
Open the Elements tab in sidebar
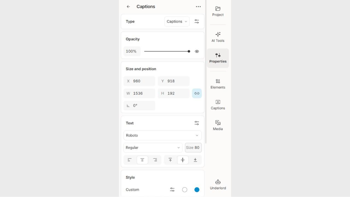[218, 84]
